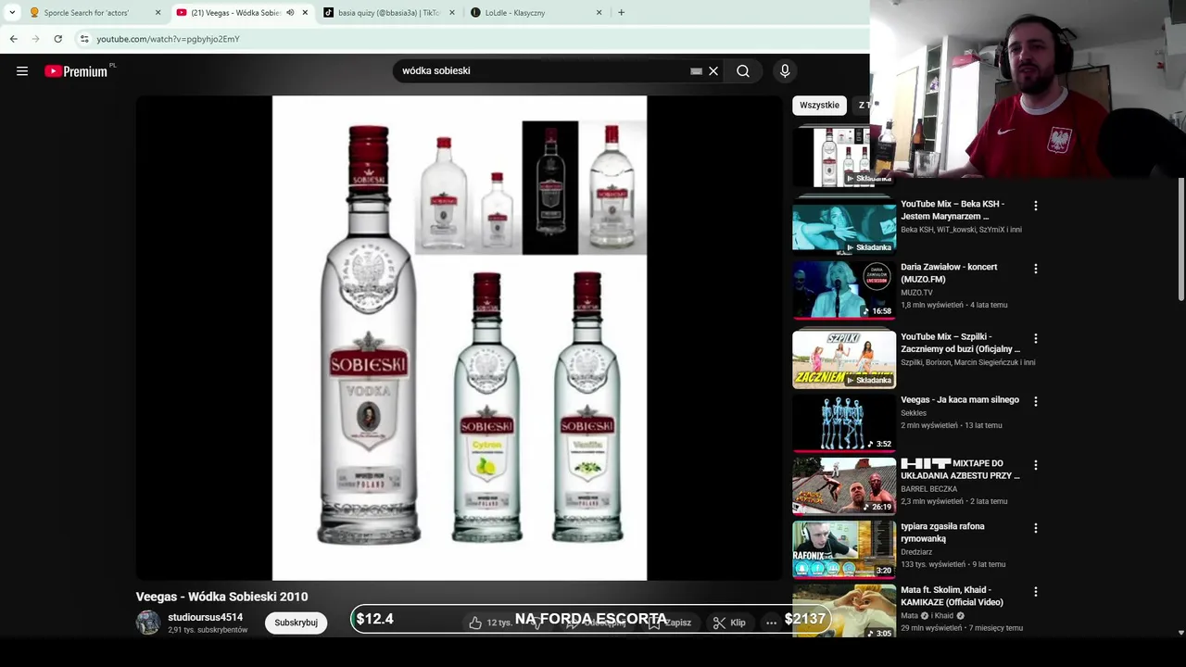Reload the page with refresh icon

pyautogui.click(x=57, y=39)
